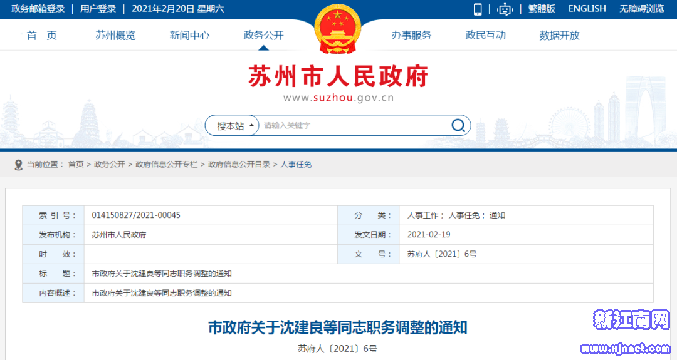Enable 无障碍浏览 accessibility mode
677x360 pixels.
click(x=641, y=9)
